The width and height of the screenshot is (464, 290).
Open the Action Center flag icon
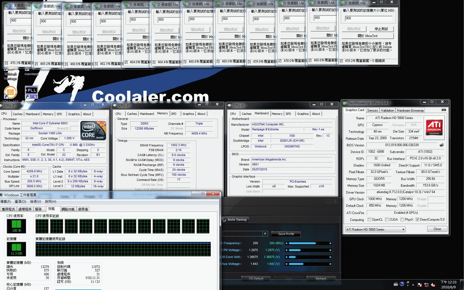(420, 285)
